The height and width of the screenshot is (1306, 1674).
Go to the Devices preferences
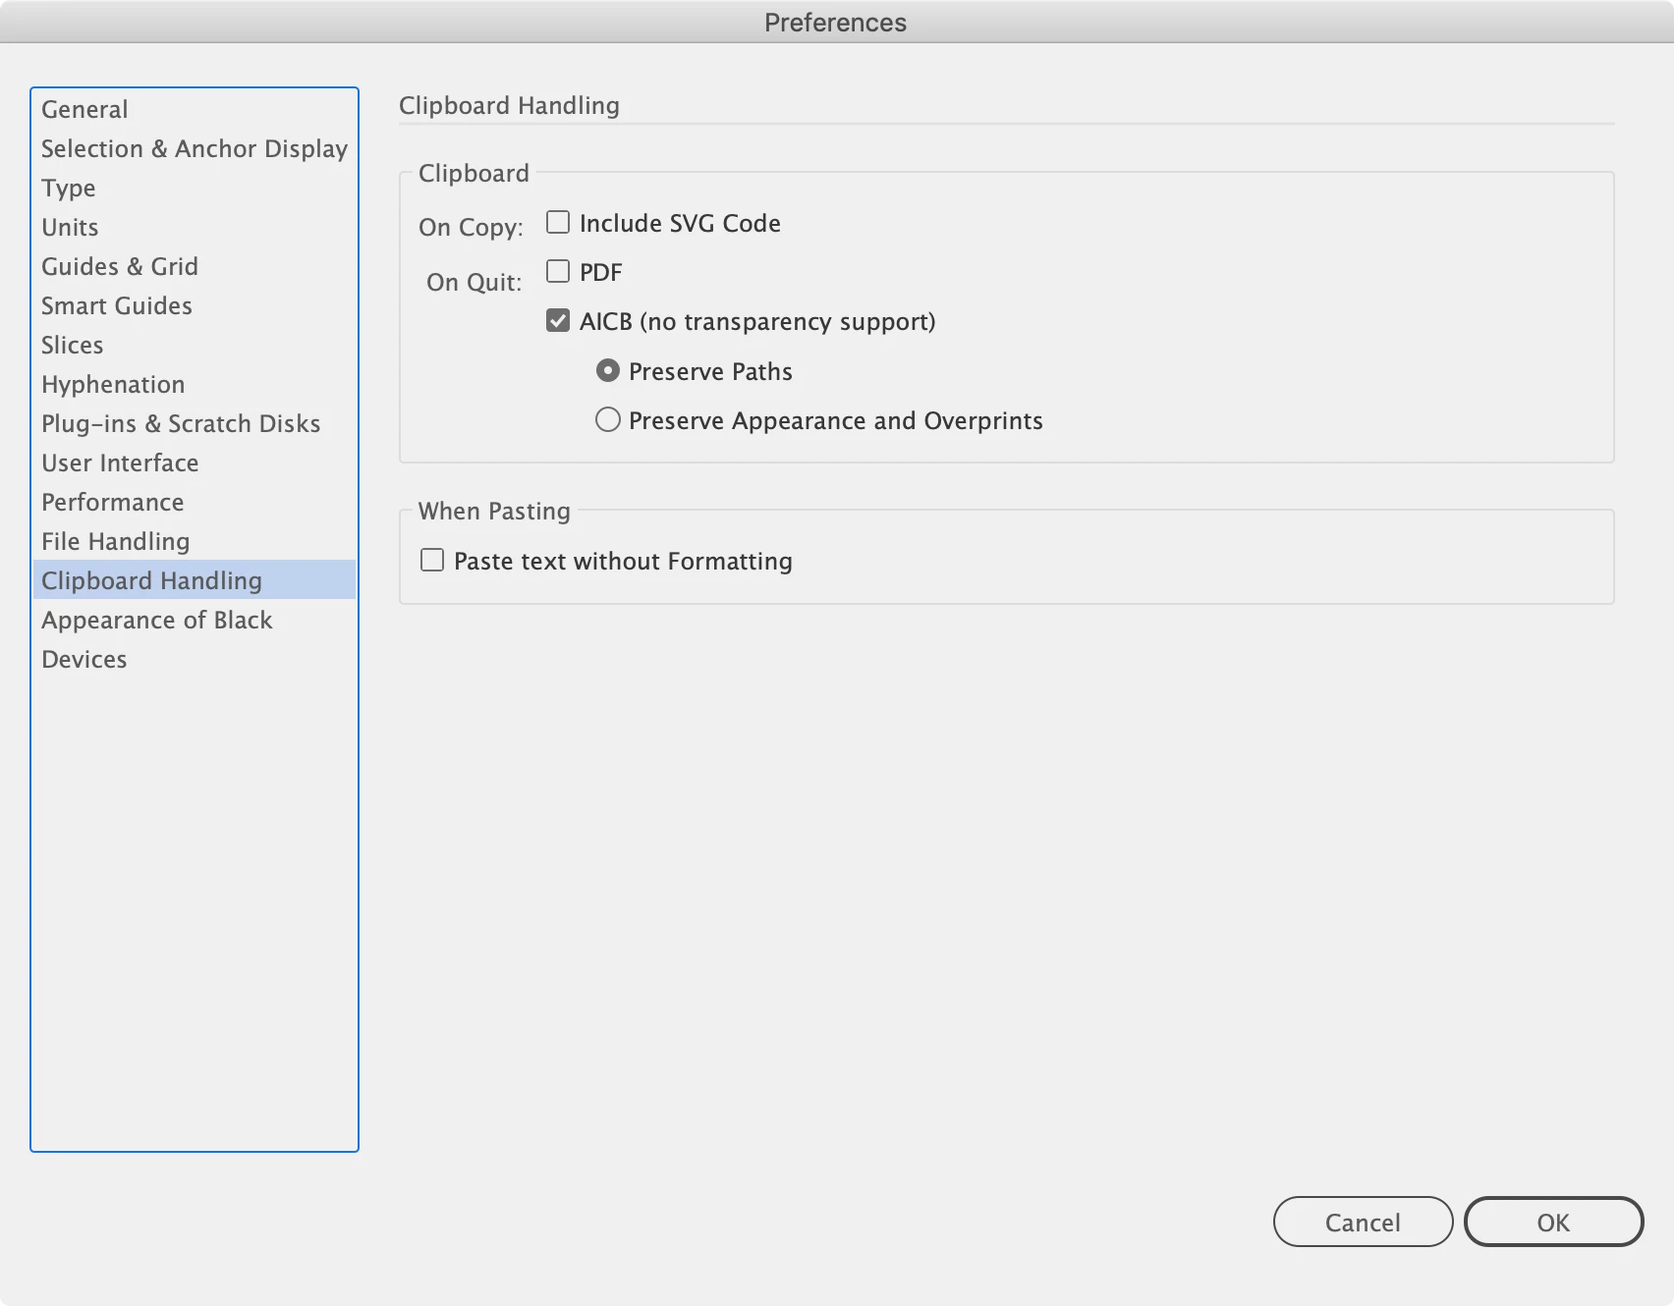click(195, 659)
